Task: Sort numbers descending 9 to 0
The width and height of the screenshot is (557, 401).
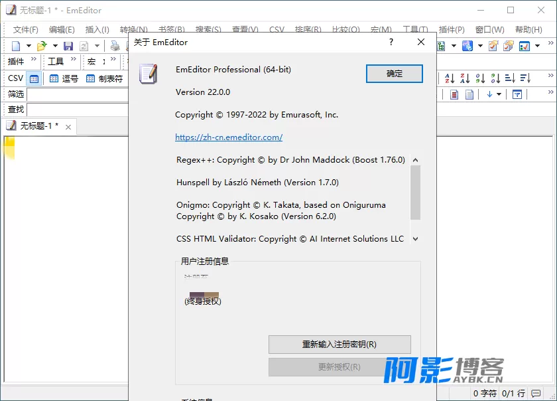Action: 495,78
